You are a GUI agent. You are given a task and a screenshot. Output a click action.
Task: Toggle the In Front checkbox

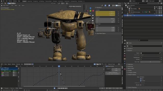[141, 81]
